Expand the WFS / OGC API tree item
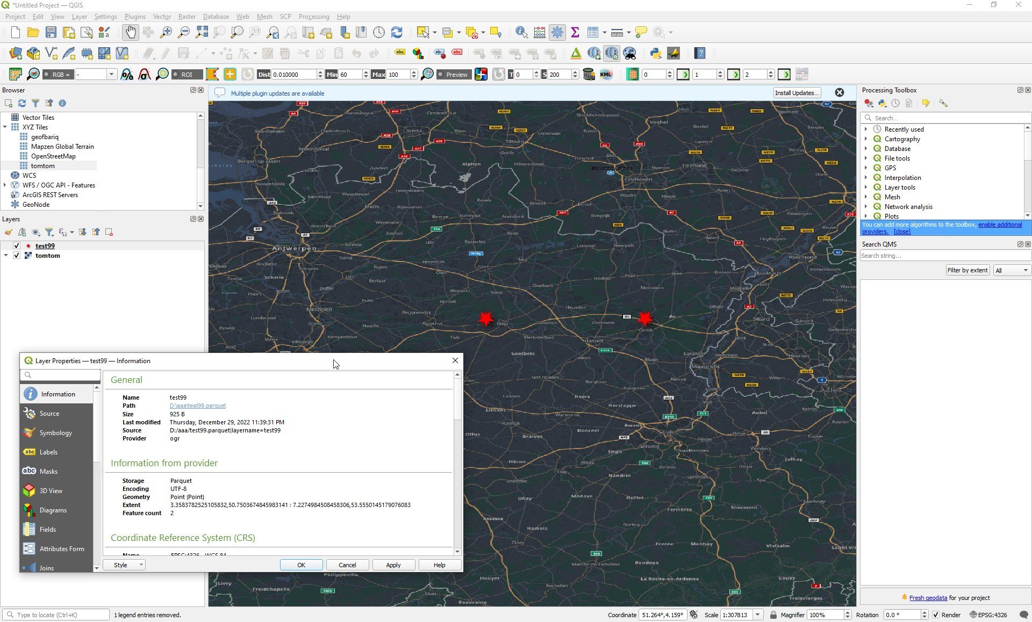 (5, 185)
